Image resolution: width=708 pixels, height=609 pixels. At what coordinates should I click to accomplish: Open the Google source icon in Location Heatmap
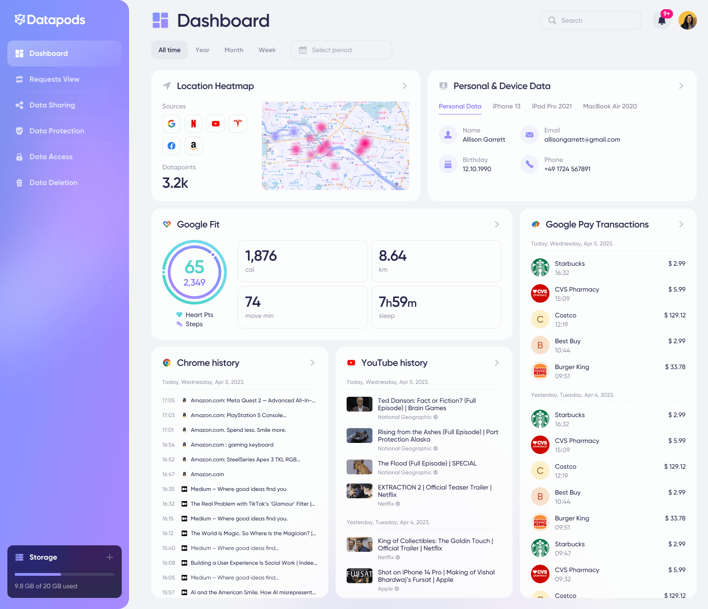tap(171, 123)
